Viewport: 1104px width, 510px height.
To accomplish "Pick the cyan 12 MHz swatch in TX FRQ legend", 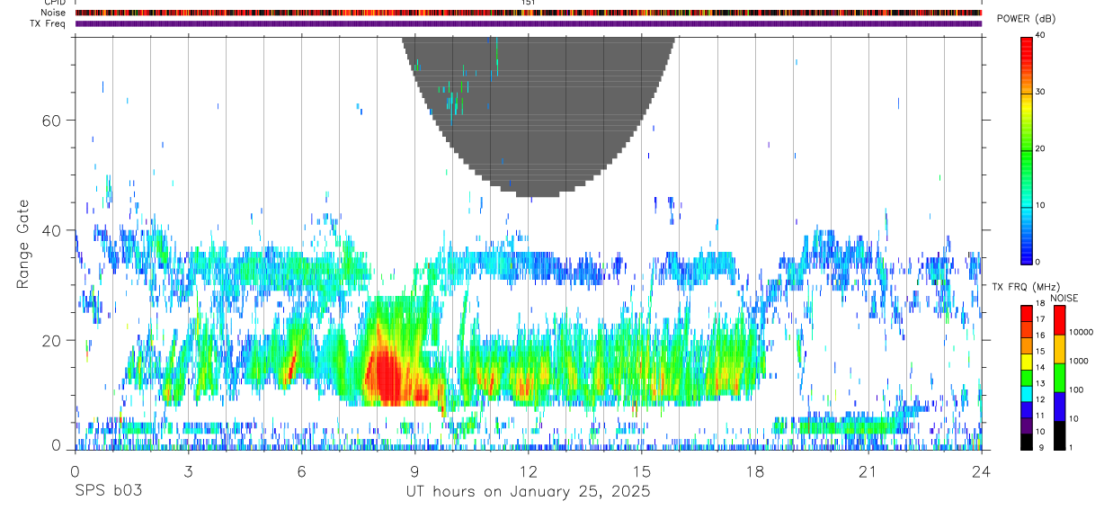I will pos(1027,393).
